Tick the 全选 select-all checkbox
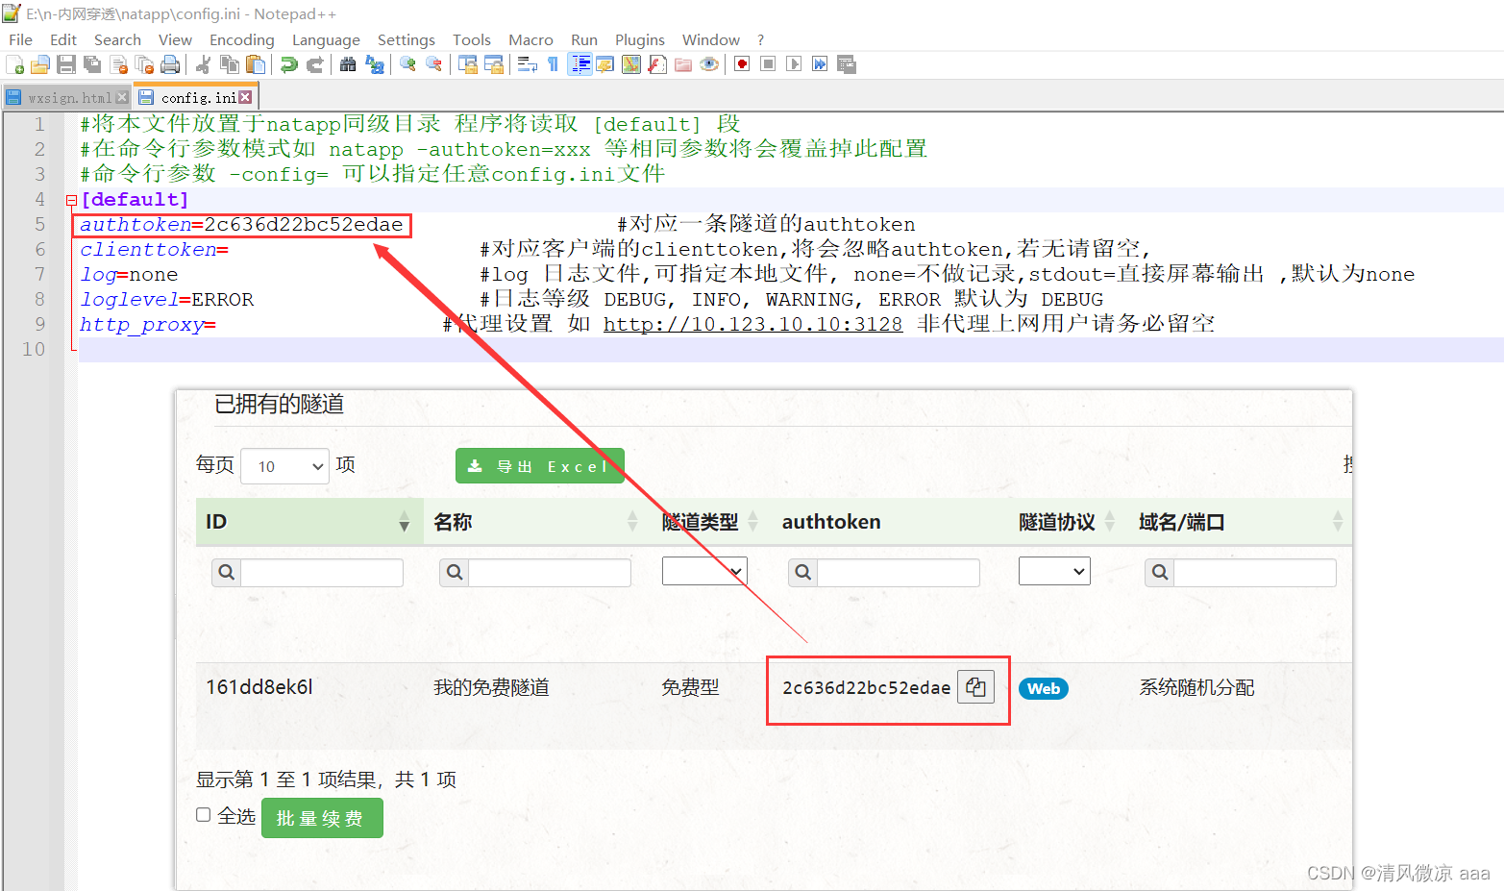The width and height of the screenshot is (1504, 891). (x=204, y=815)
